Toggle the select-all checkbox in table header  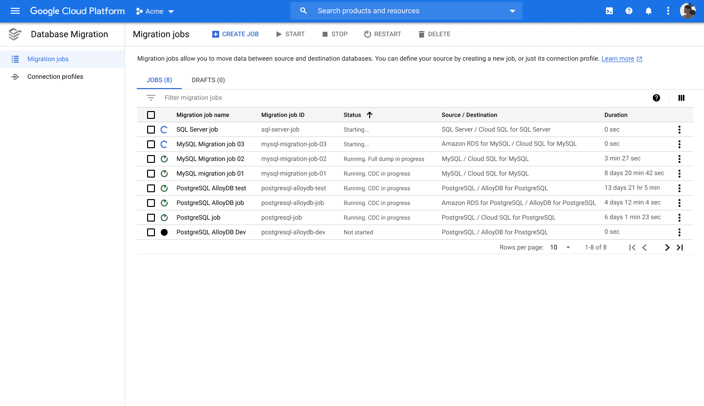click(x=151, y=115)
